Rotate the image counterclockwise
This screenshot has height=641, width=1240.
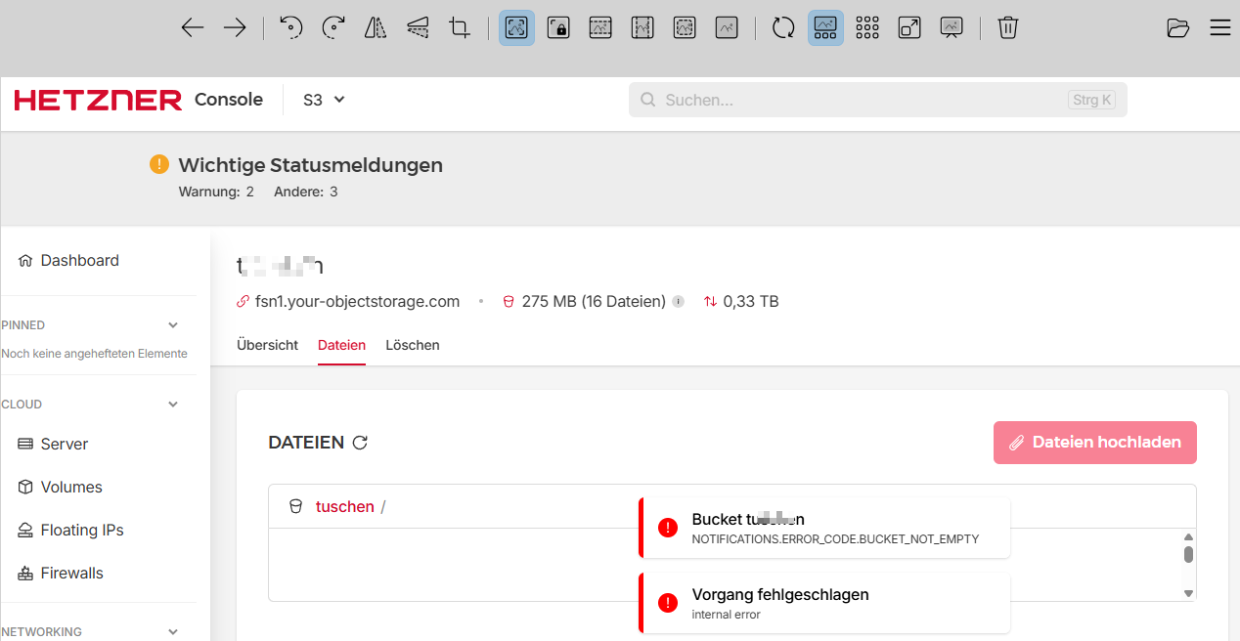290,27
